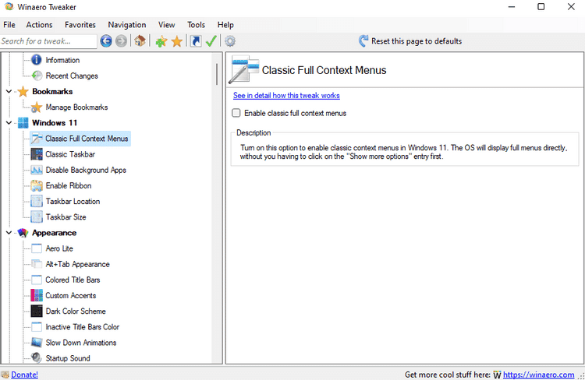Open the View menu

click(x=166, y=25)
